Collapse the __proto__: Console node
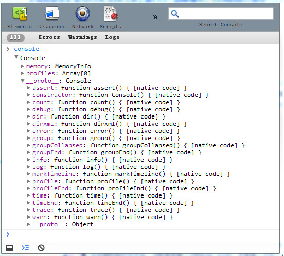The height and width of the screenshot is (256, 284). (23, 81)
